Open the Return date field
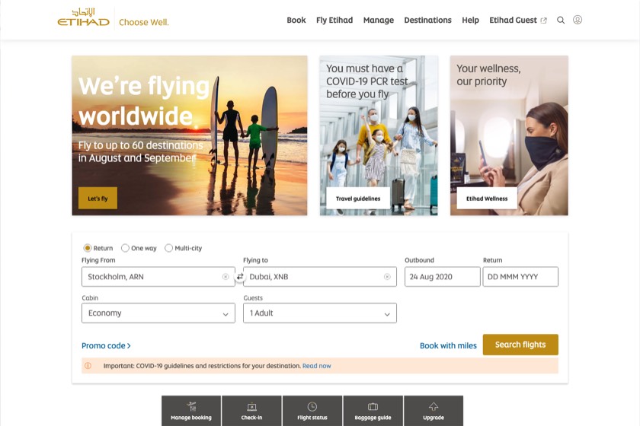640x426 pixels. [520, 277]
